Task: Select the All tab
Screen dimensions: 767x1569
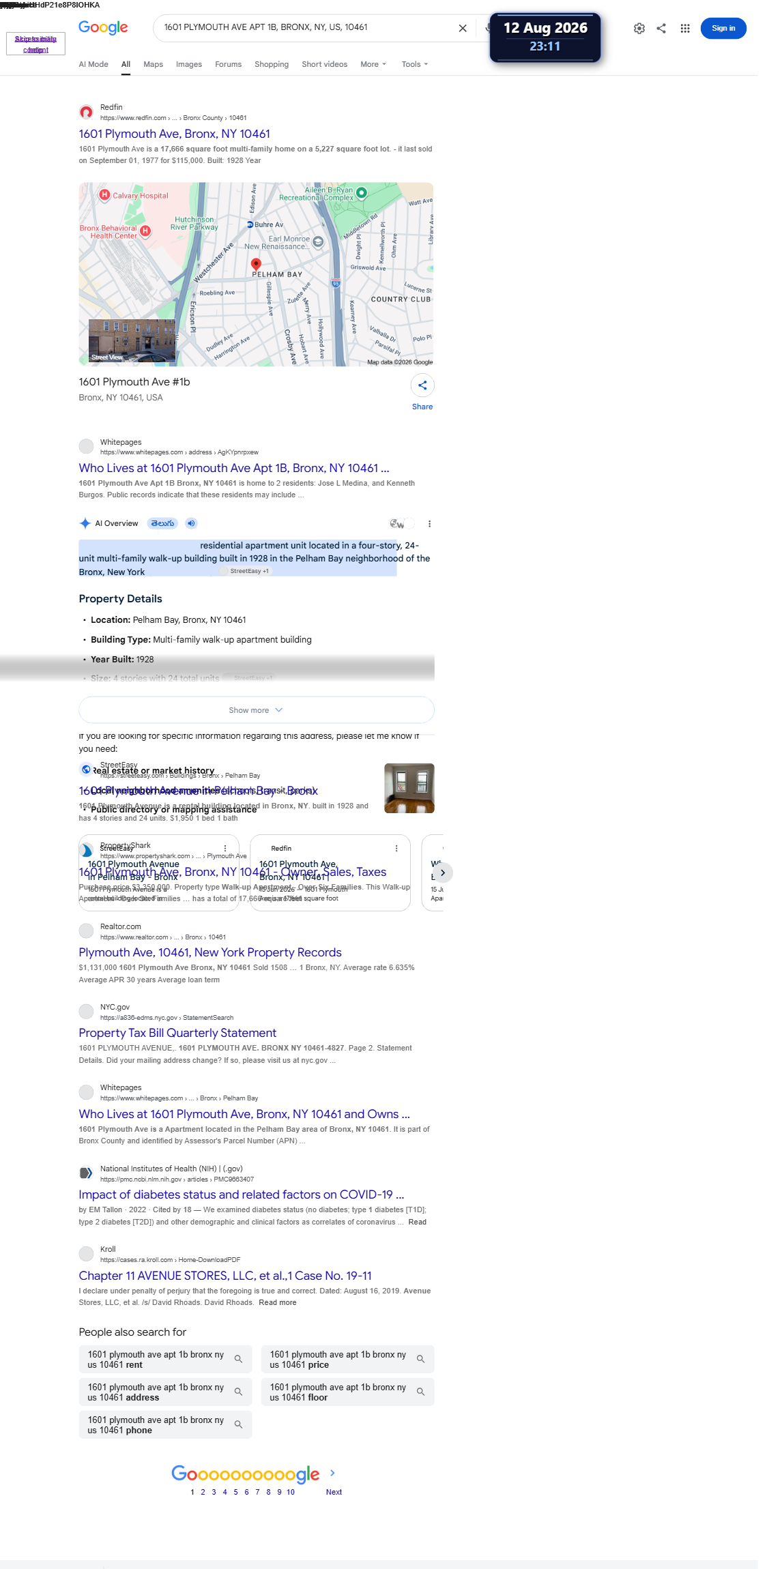Action: point(126,64)
